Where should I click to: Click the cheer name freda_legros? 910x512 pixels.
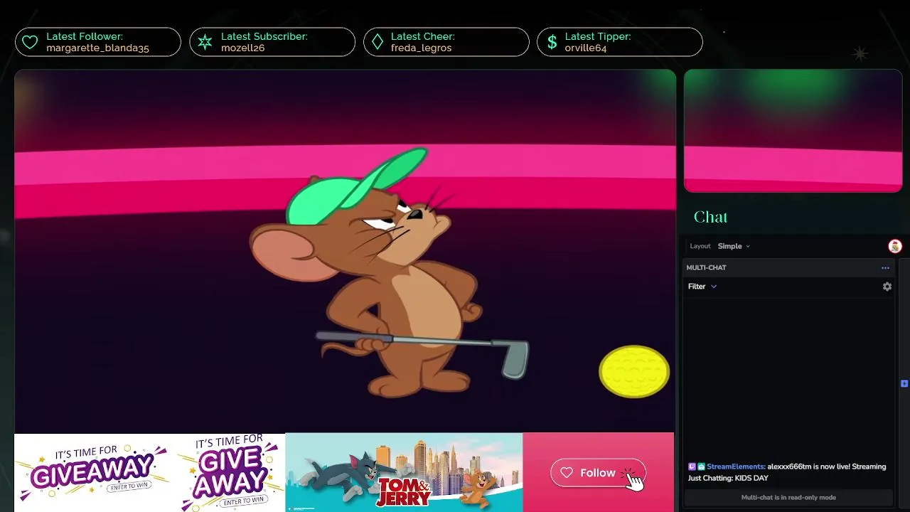click(x=421, y=48)
